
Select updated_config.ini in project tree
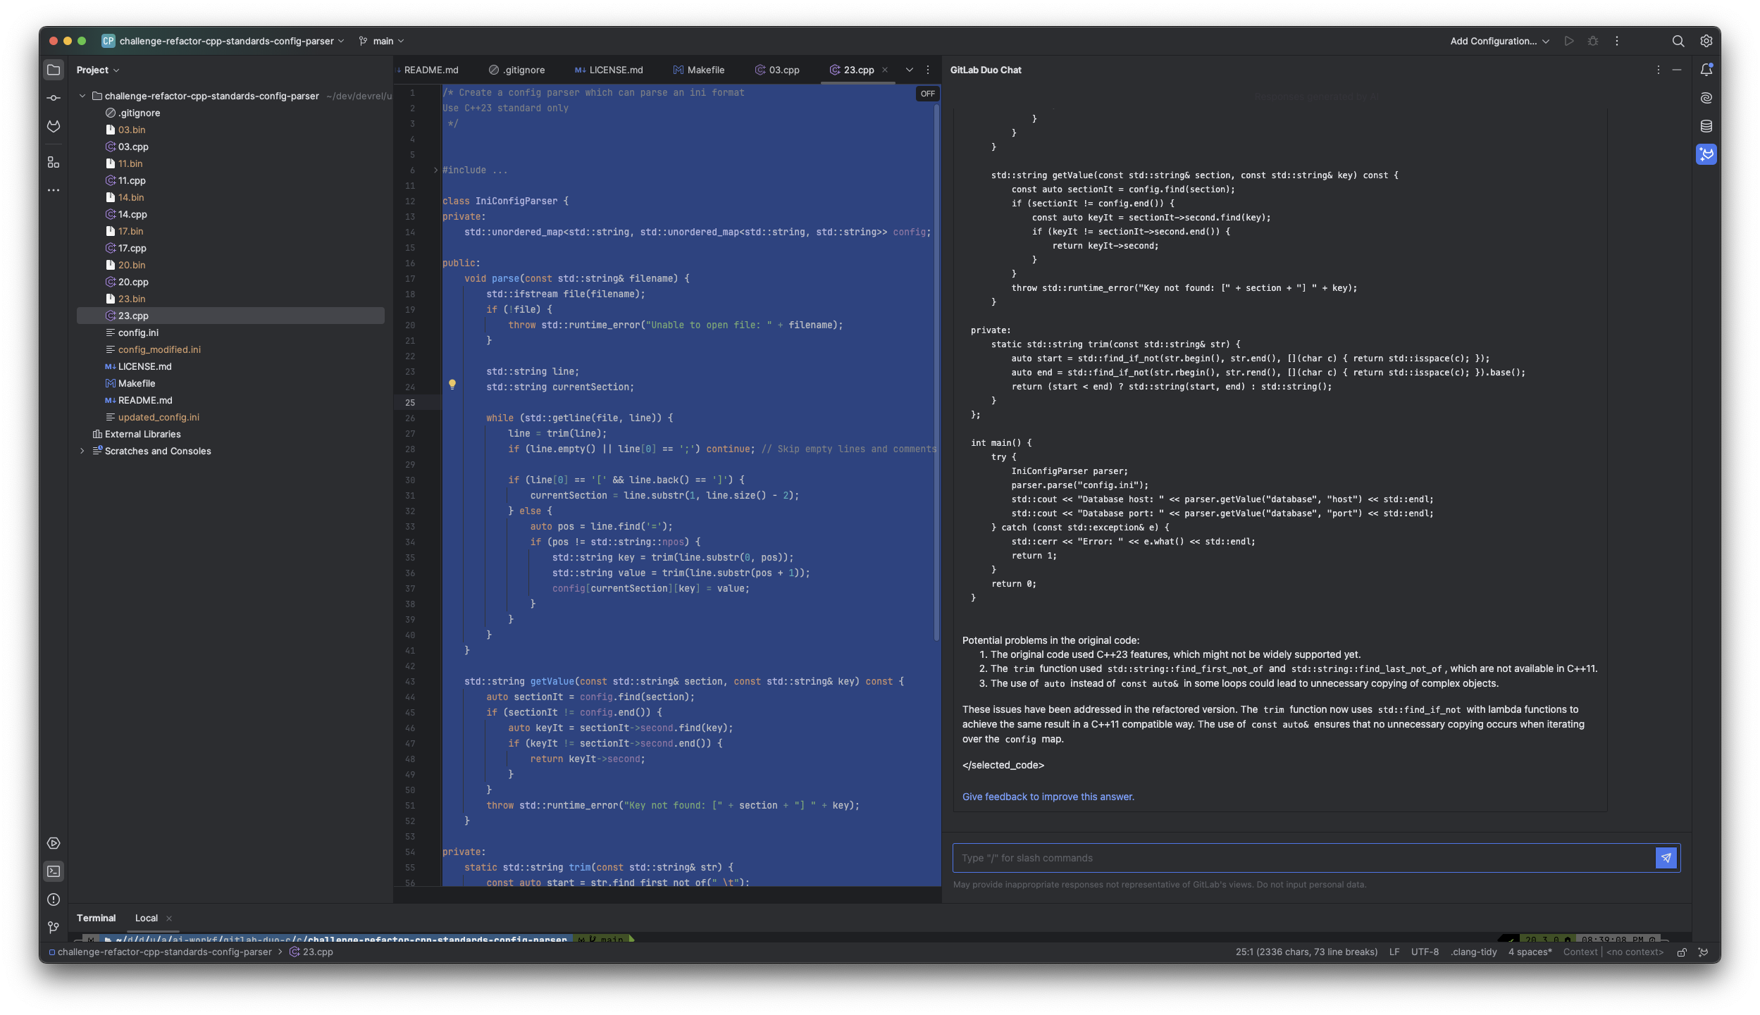pos(159,417)
